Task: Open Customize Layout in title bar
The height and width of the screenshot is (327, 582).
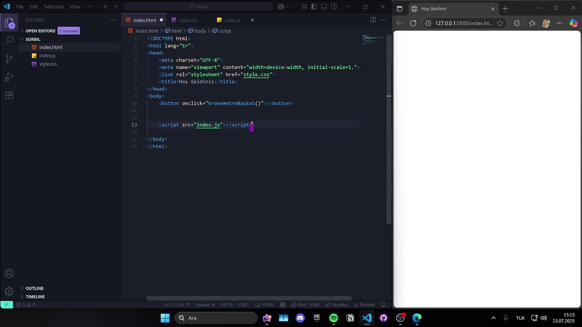Action: [x=304, y=7]
